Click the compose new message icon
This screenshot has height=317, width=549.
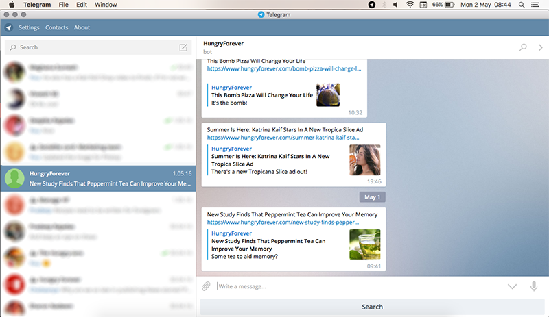pos(183,47)
